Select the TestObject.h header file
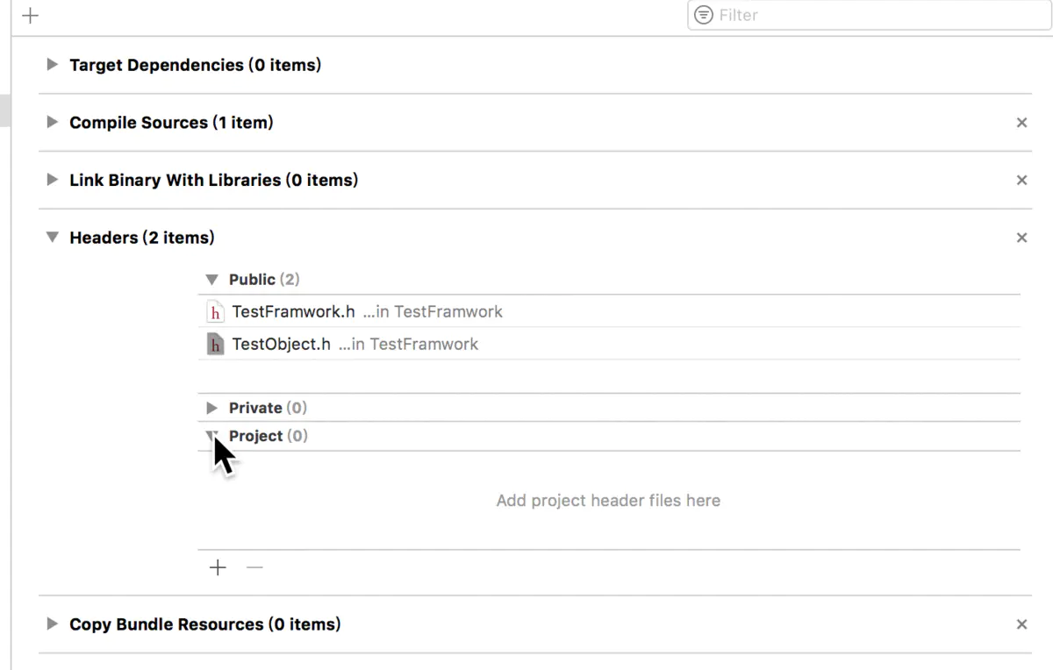 (x=281, y=345)
